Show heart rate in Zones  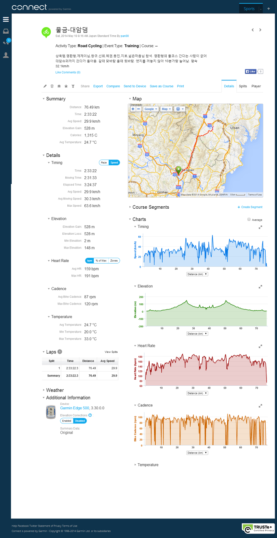114,261
